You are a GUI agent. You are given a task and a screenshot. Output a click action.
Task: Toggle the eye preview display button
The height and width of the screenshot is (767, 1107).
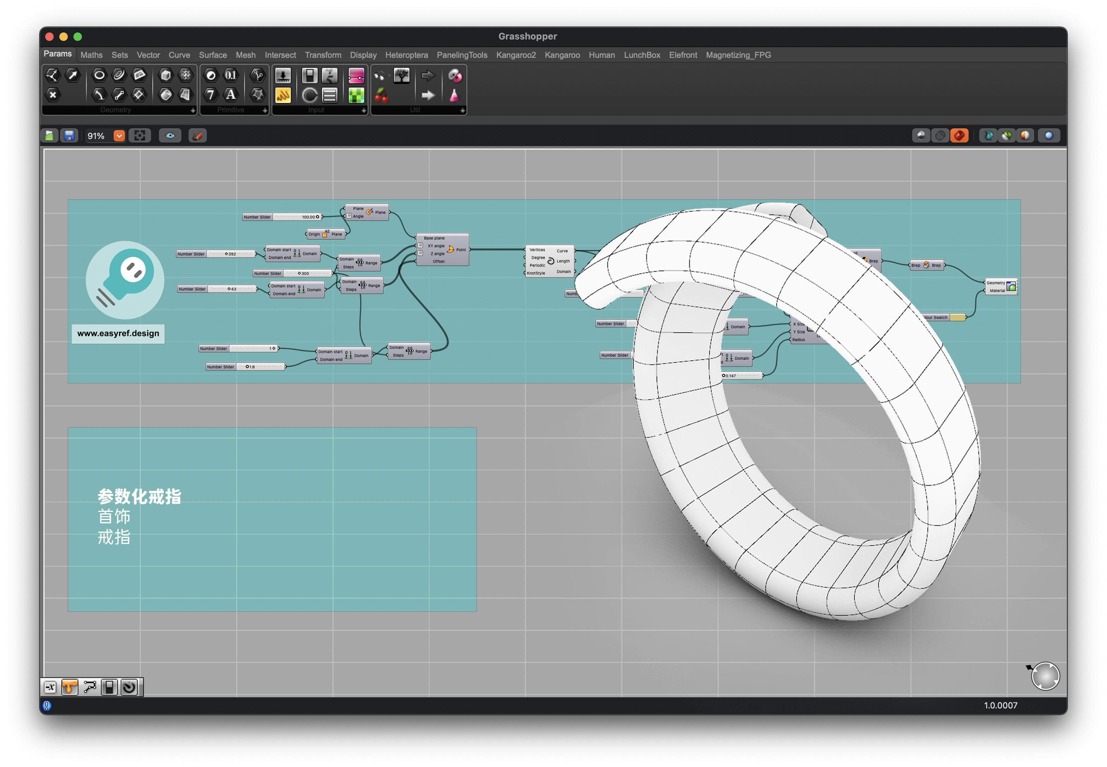pos(170,136)
